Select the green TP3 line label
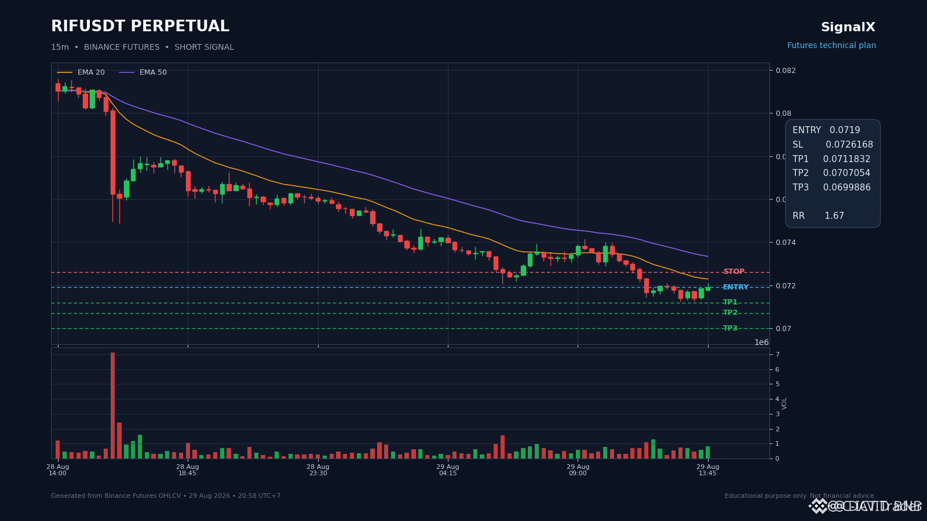Image resolution: width=927 pixels, height=521 pixels. 730,328
